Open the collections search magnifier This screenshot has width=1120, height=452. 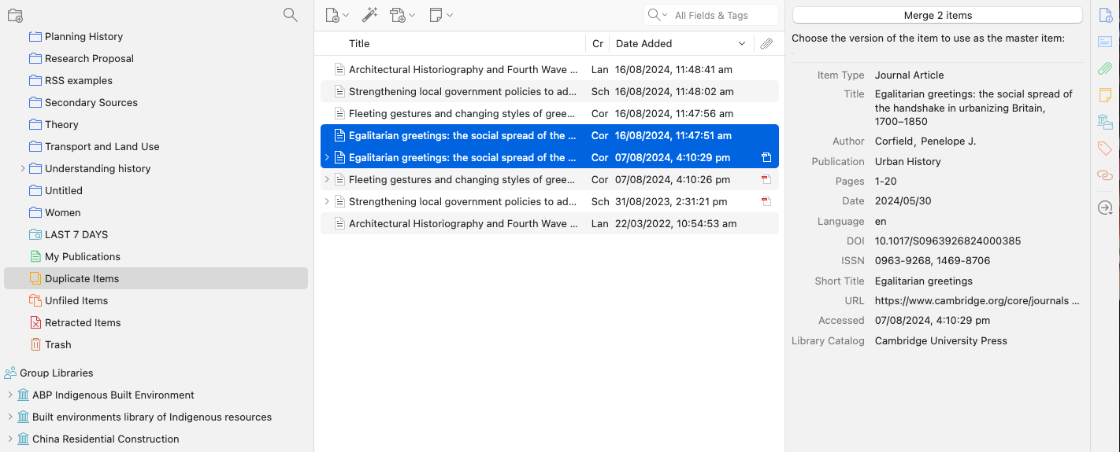[x=291, y=15]
